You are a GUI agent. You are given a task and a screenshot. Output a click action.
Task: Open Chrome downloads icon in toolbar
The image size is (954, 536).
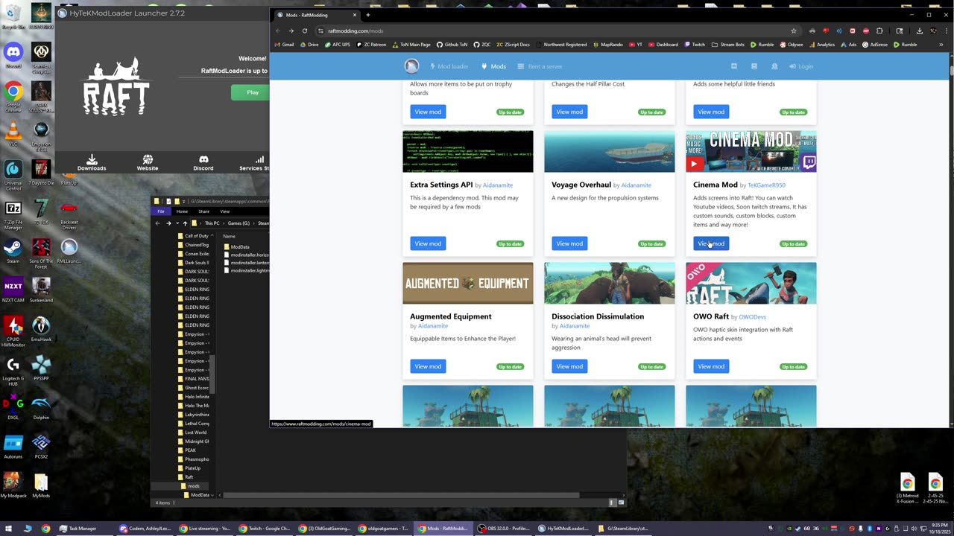[920, 31]
